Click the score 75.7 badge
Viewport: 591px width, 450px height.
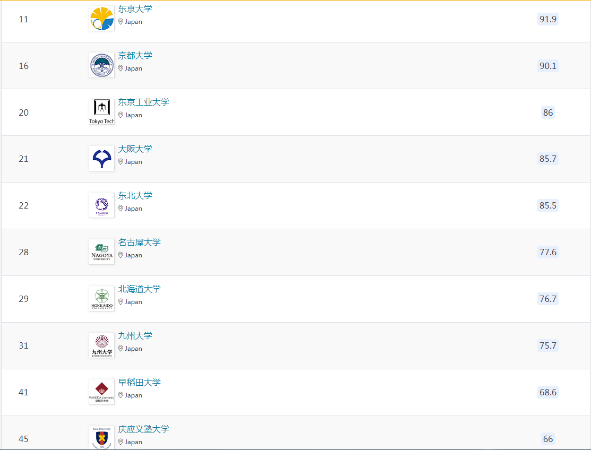547,345
